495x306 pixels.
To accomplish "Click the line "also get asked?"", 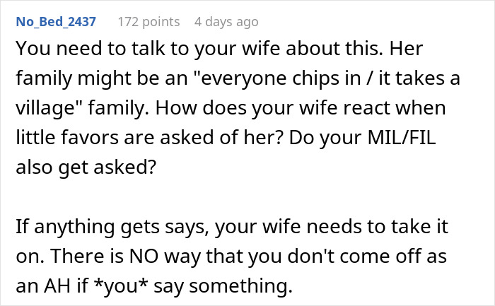I will pyautogui.click(x=86, y=167).
